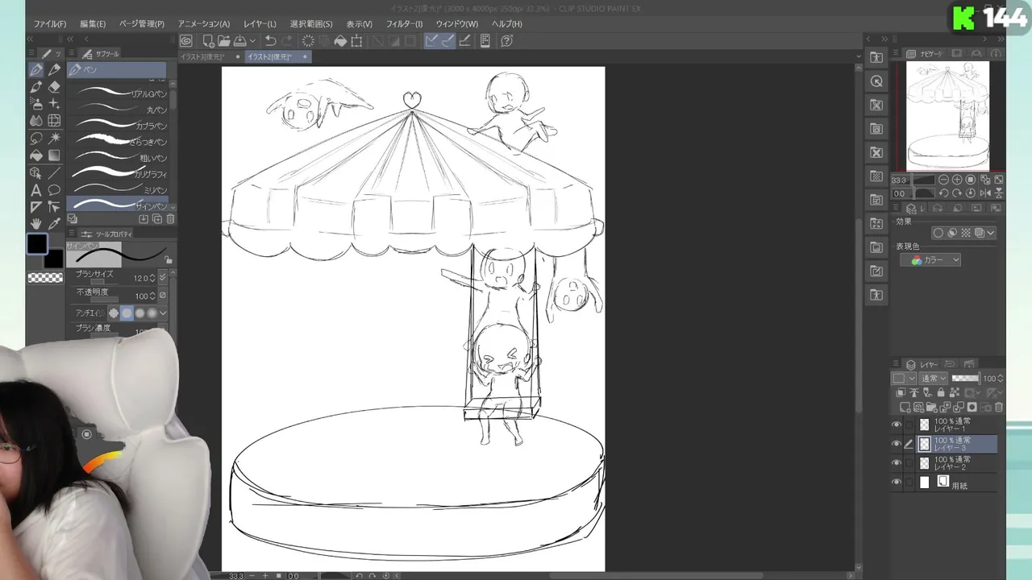Select the Text tool

coord(36,190)
